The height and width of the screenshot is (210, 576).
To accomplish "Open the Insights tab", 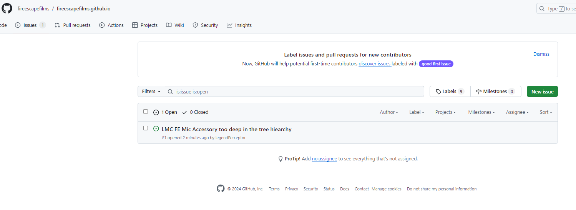I will point(239,25).
